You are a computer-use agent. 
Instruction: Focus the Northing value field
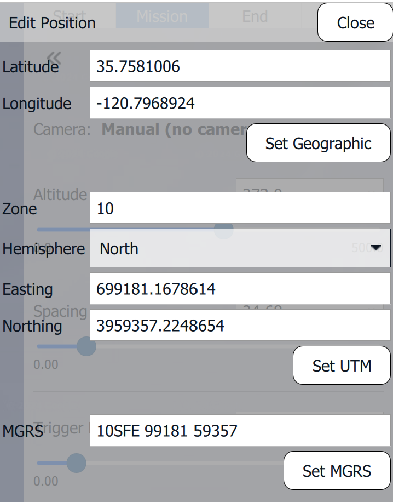tap(240, 326)
